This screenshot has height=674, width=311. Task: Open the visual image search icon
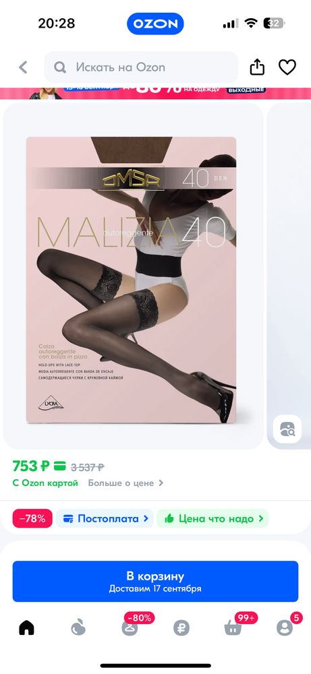tap(287, 429)
